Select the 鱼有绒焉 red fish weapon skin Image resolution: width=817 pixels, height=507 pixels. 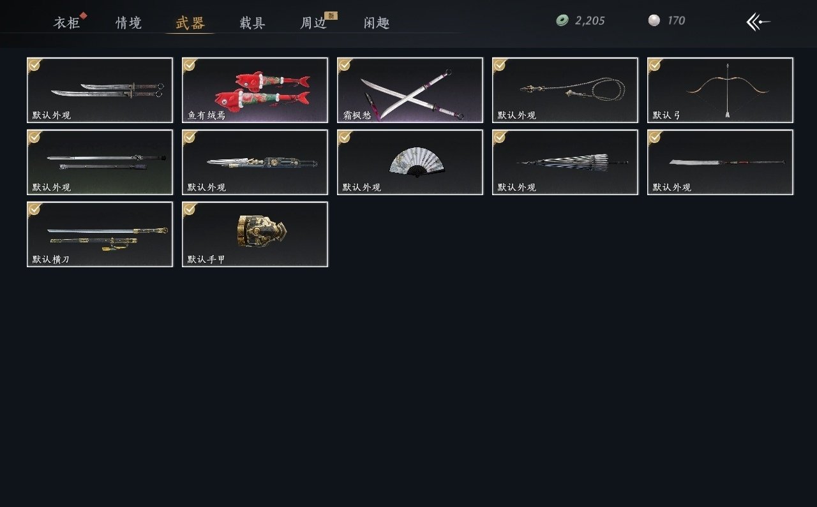coord(255,90)
